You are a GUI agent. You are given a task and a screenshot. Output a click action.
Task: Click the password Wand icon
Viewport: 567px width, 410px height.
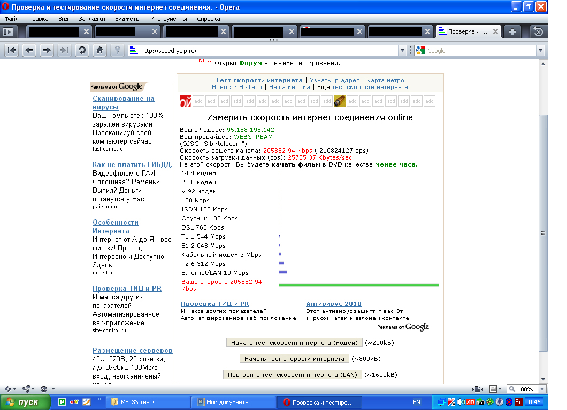117,50
